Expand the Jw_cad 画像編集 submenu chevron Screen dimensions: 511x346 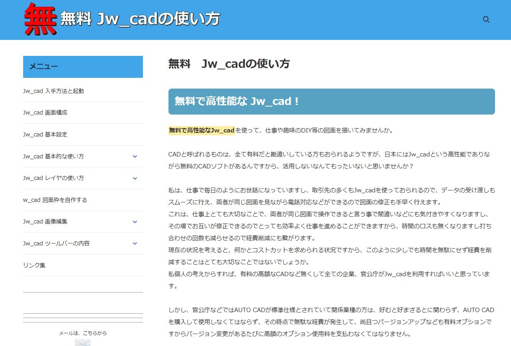pos(135,222)
